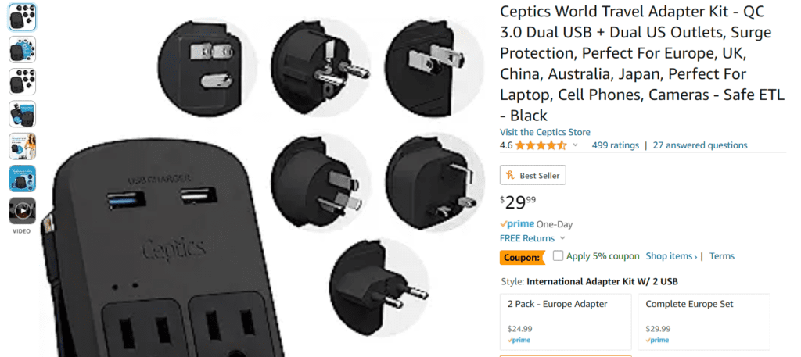Expand the FREE Returns chevron

[562, 238]
